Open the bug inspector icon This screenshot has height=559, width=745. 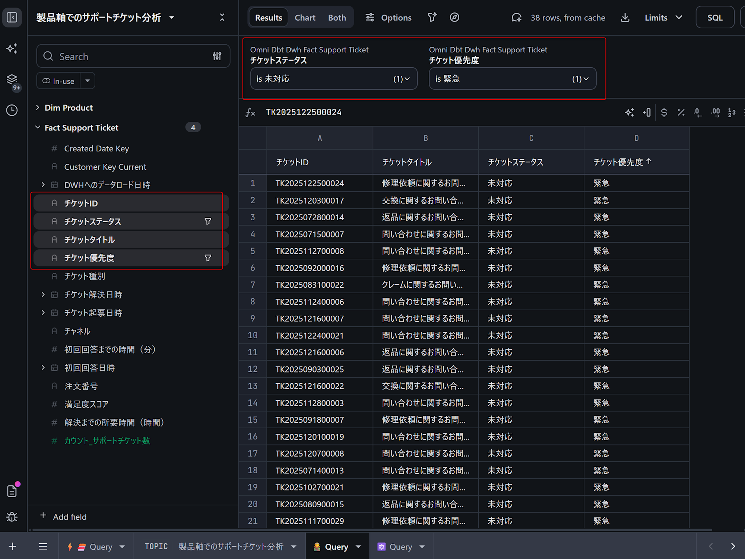pyautogui.click(x=12, y=517)
